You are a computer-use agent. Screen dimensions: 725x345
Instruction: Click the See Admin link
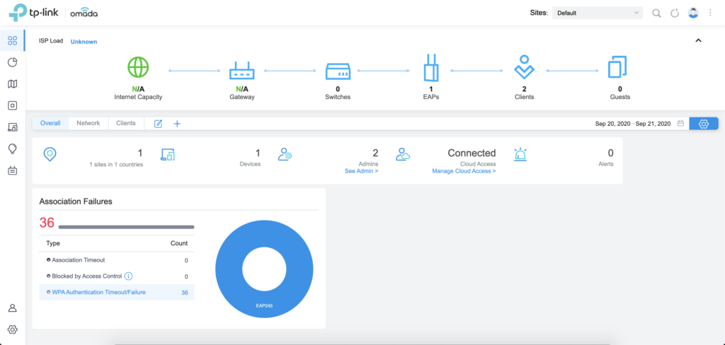(361, 171)
